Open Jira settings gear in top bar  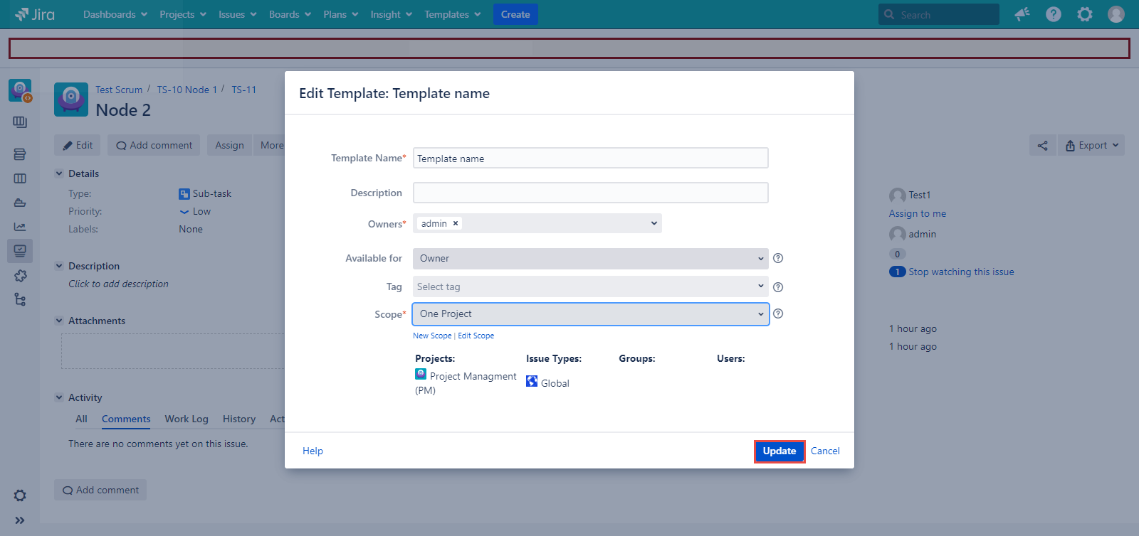[1084, 14]
